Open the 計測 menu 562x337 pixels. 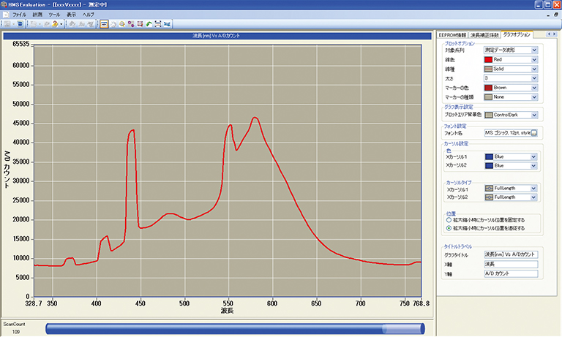tap(37, 15)
